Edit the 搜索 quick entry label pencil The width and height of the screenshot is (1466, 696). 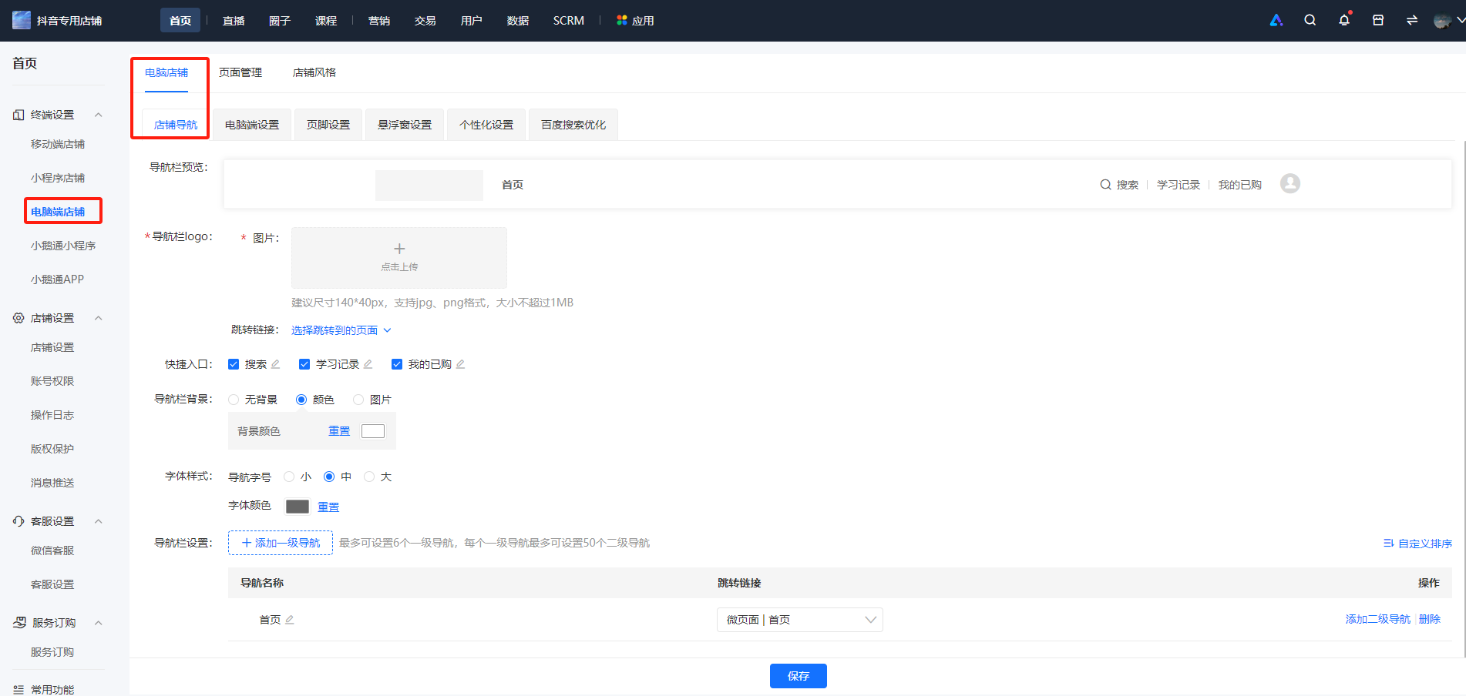(276, 364)
